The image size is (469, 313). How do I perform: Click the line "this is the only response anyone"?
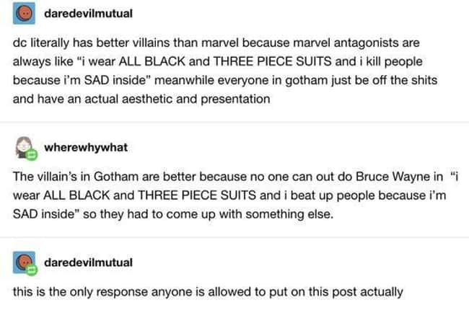208,292
